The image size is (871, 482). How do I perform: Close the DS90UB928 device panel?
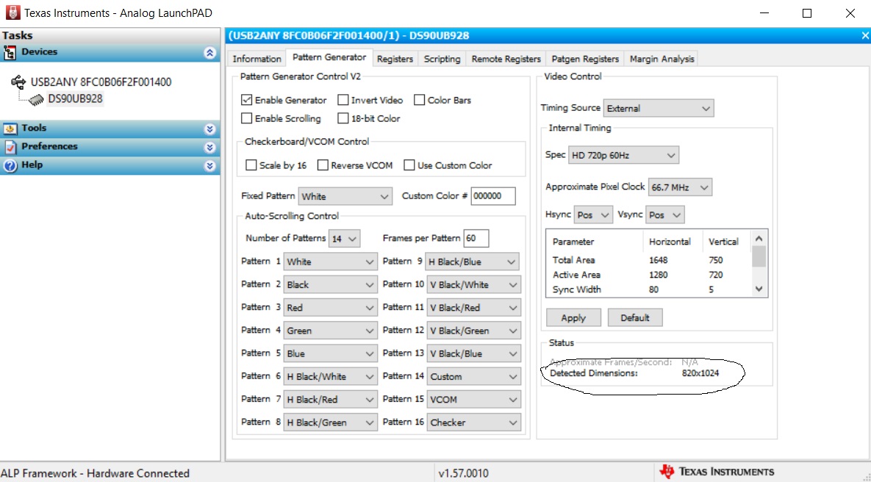point(864,35)
